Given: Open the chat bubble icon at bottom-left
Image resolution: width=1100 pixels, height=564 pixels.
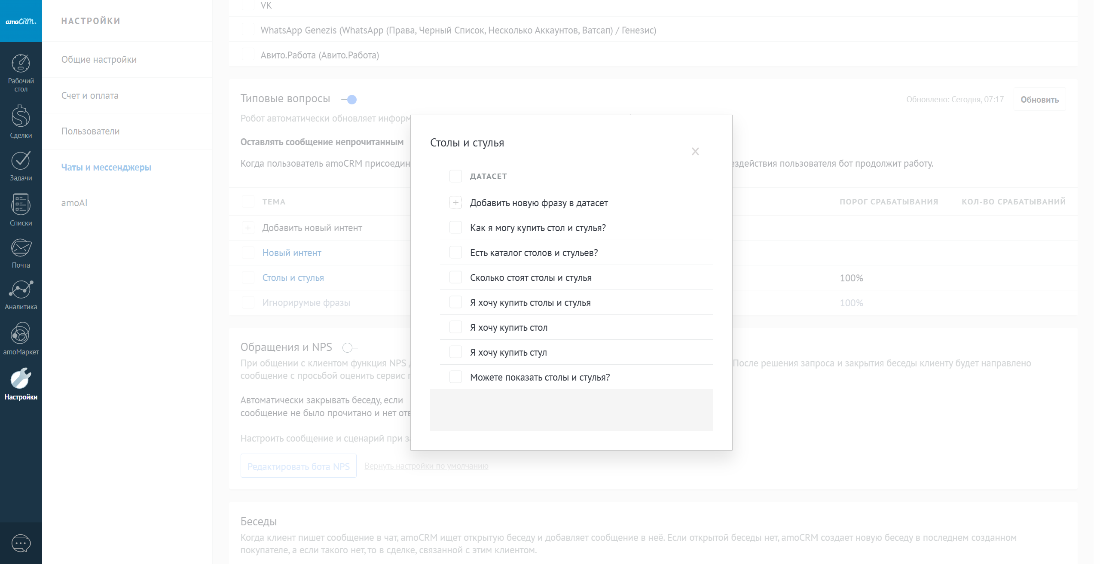Looking at the screenshot, I should (x=21, y=543).
